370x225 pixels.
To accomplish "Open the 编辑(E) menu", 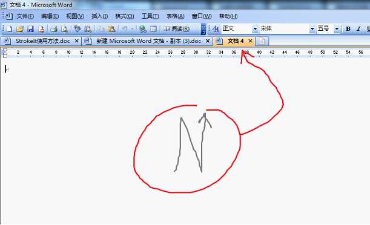I will pos(50,16).
